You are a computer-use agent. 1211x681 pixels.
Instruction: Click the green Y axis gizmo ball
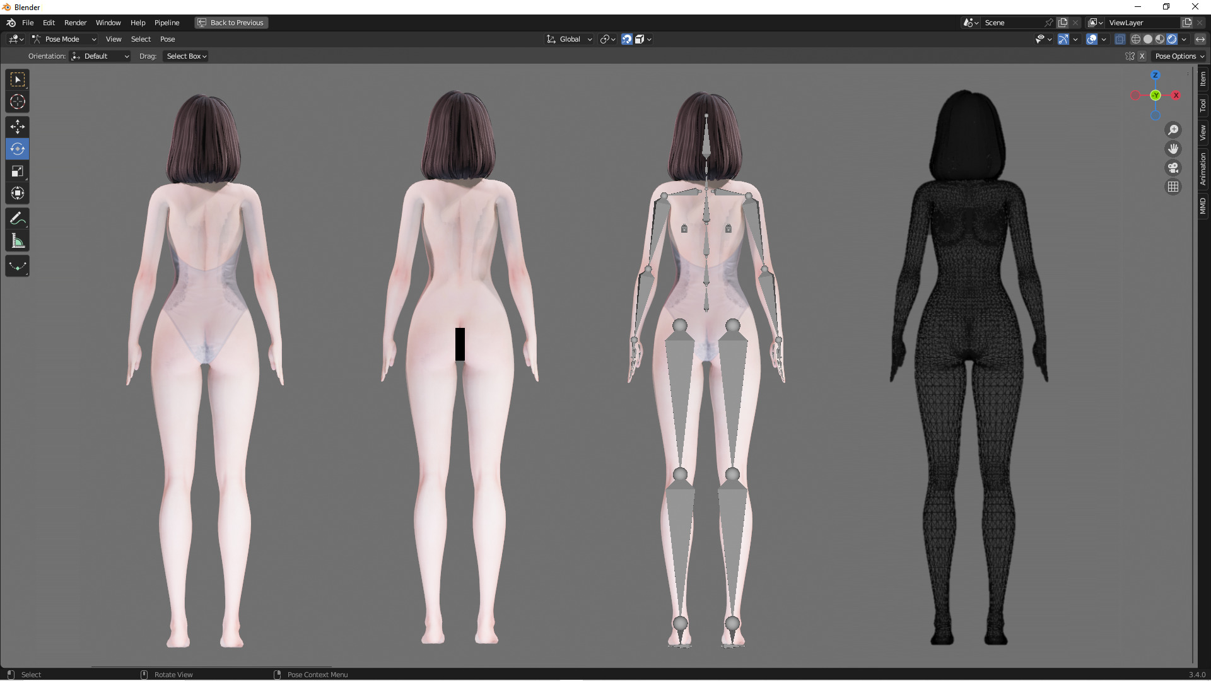(1155, 95)
